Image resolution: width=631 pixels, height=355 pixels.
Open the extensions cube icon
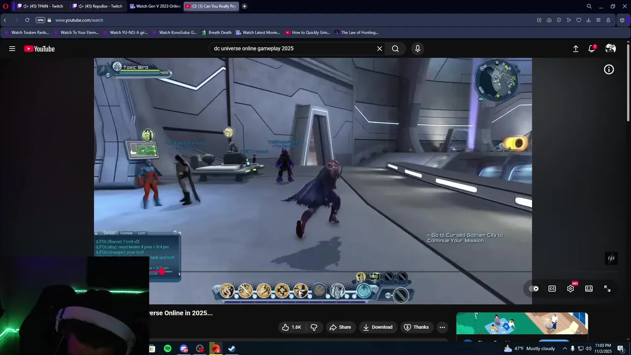(622, 20)
